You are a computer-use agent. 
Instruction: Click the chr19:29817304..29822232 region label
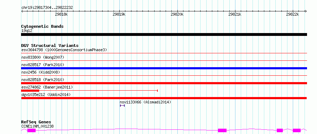tap(47, 8)
